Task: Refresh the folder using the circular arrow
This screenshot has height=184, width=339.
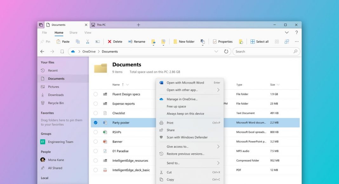Action: pyautogui.click(x=226, y=51)
